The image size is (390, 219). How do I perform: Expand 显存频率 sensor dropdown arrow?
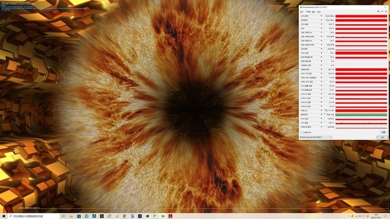pos(321,20)
